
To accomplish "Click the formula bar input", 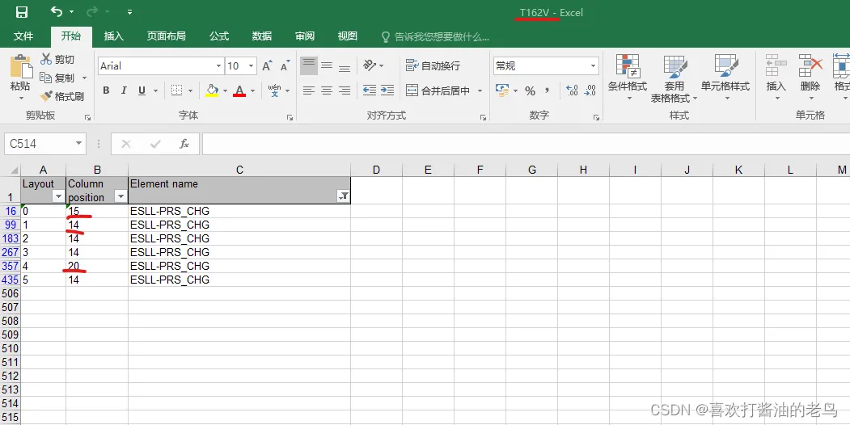I will tap(526, 144).
